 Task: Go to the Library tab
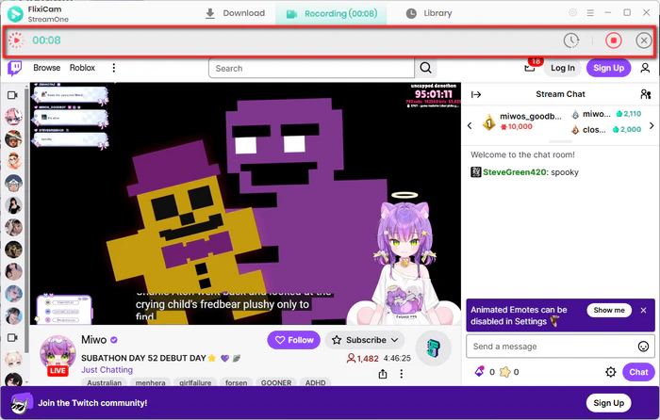(x=429, y=13)
